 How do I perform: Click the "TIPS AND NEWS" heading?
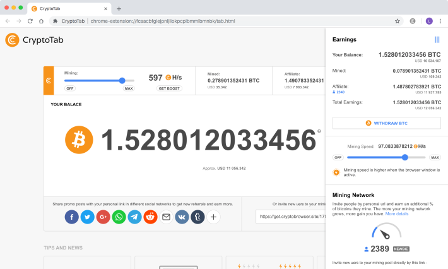tap(63, 248)
